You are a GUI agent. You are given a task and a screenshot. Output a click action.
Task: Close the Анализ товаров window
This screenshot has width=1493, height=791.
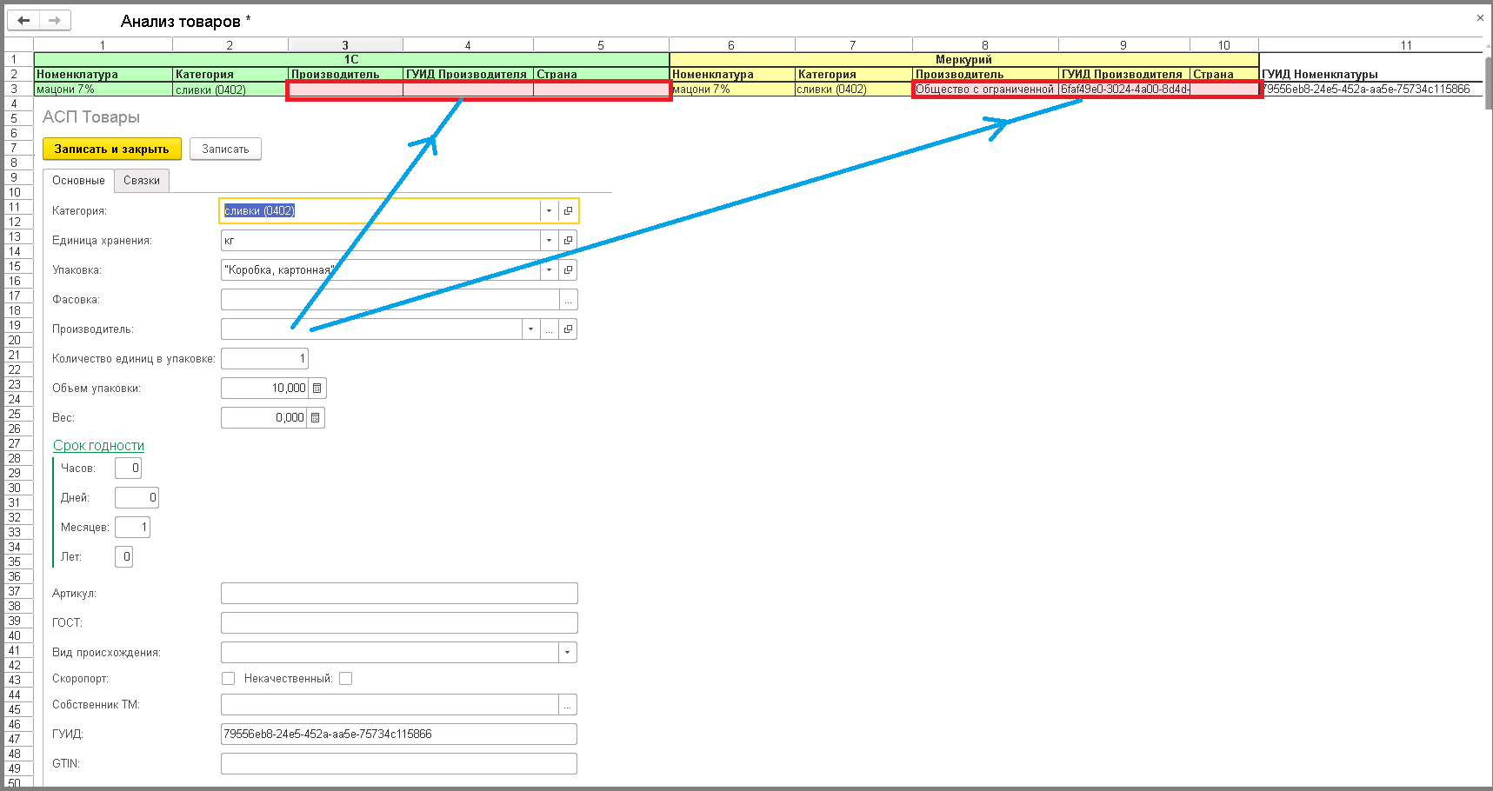point(1480,17)
